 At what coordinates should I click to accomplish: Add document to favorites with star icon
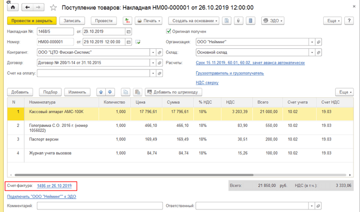(54, 8)
